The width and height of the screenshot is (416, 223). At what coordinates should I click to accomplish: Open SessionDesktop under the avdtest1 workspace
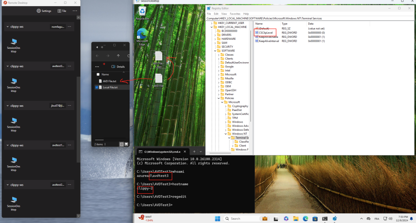tap(13, 164)
